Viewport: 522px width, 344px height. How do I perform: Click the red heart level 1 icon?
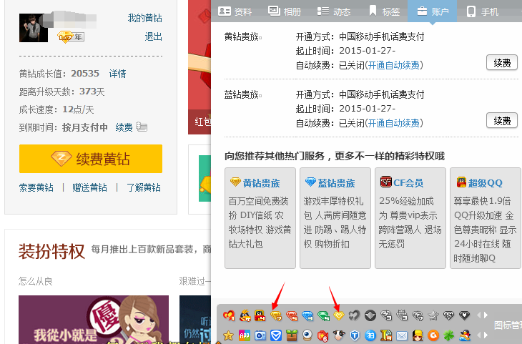tap(229, 315)
